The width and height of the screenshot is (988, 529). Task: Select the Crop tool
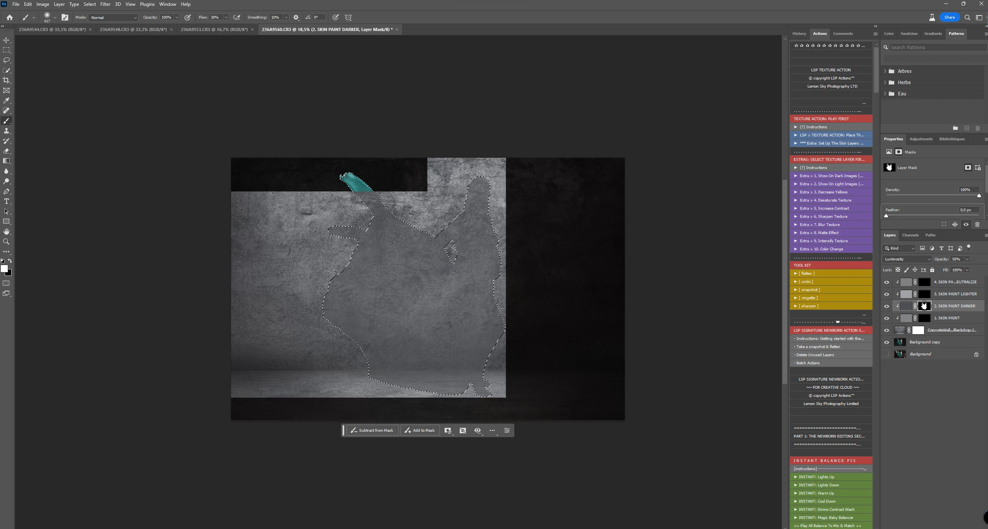pos(6,80)
